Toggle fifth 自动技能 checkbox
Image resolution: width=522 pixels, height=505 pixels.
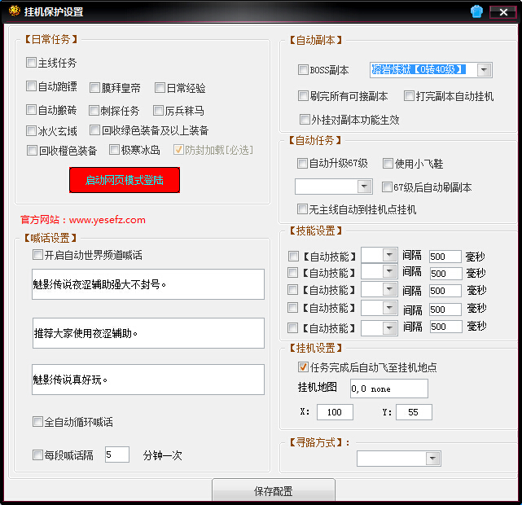tap(292, 328)
